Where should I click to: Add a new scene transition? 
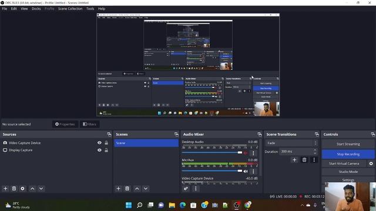click(x=294, y=160)
